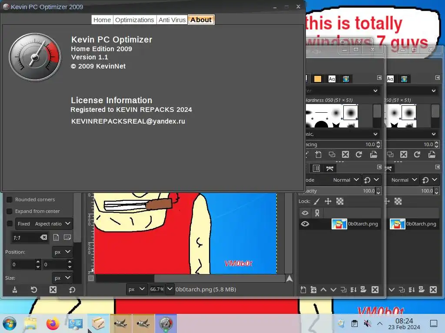This screenshot has height=333, width=445.
Task: Select 0b0tarch.png layer in rightmost GIMP window
Action: [413, 224]
